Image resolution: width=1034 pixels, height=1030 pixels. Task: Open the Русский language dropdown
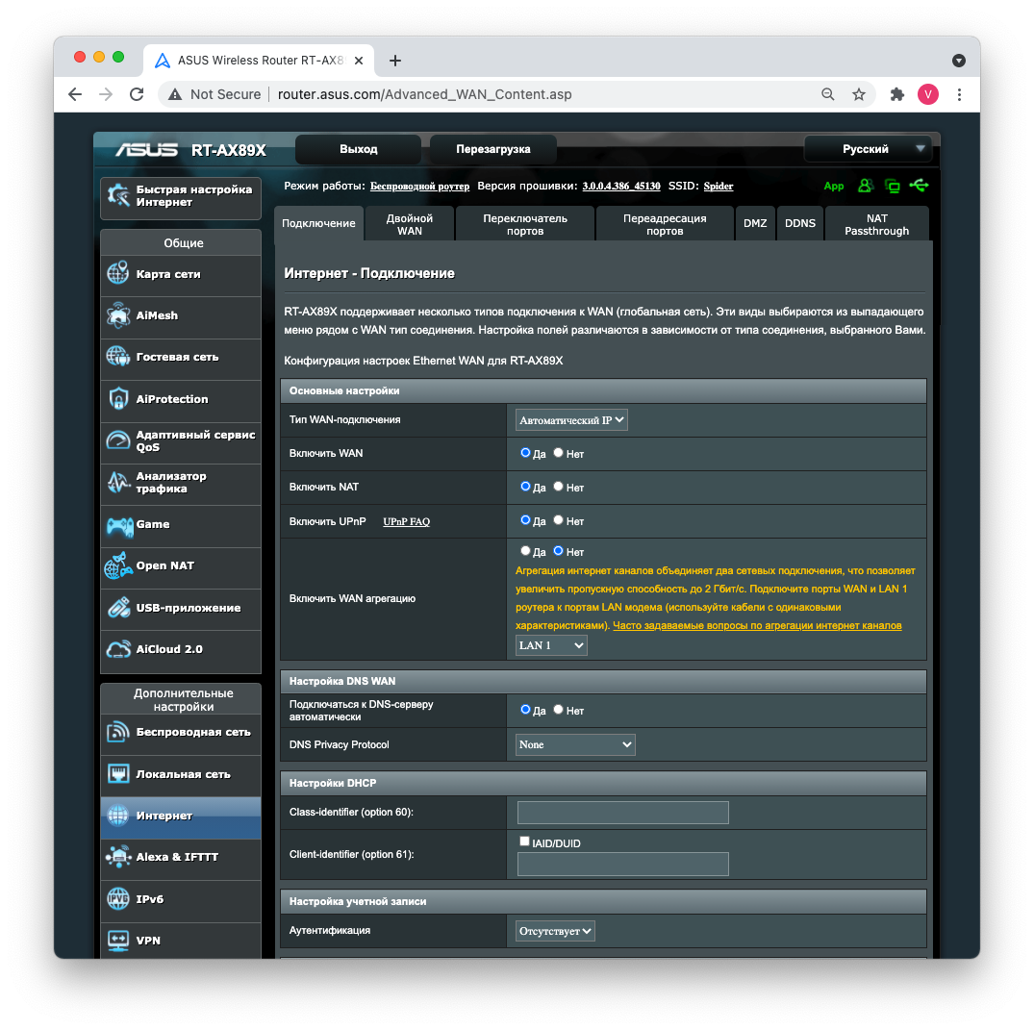point(868,149)
